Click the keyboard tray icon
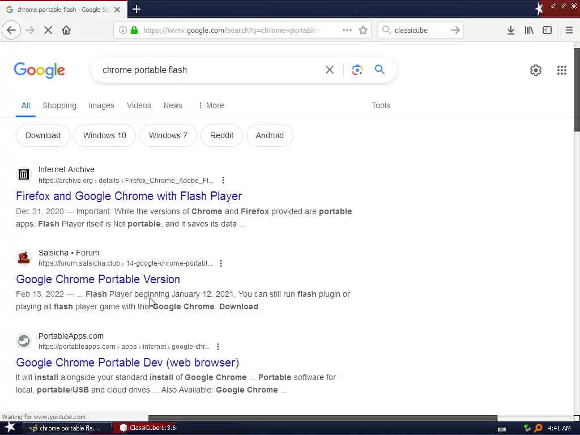 (502, 429)
